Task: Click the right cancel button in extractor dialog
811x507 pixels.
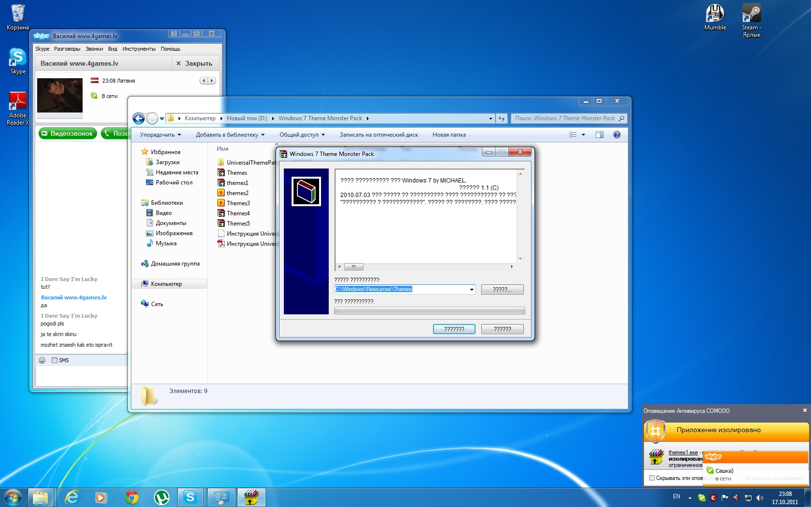Action: (502, 329)
